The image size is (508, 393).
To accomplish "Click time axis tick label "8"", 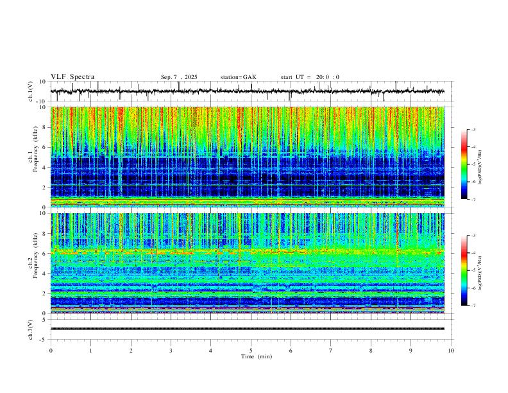I will 371,351.
